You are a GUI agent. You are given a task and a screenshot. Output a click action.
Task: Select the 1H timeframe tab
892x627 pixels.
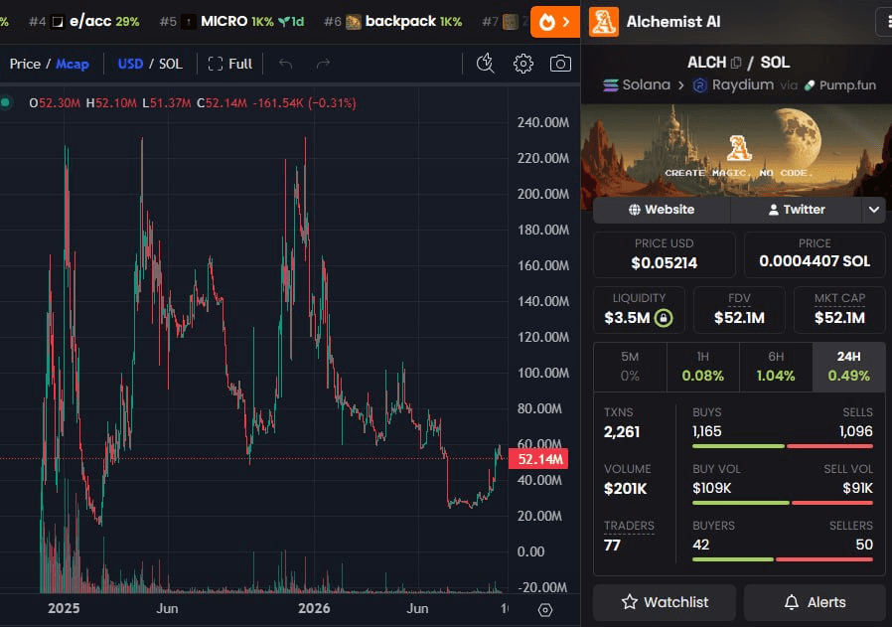[703, 367]
